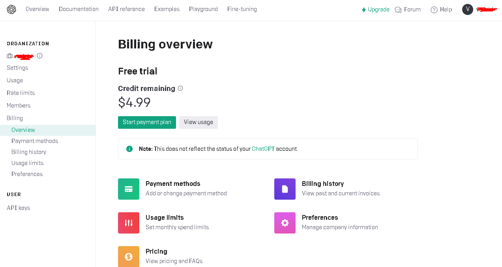Click the info icon beside Credit remaining

click(x=180, y=88)
